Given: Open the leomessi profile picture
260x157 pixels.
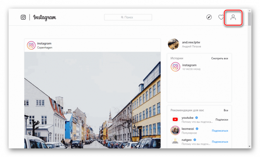Looking at the screenshot, I should coord(175,130).
